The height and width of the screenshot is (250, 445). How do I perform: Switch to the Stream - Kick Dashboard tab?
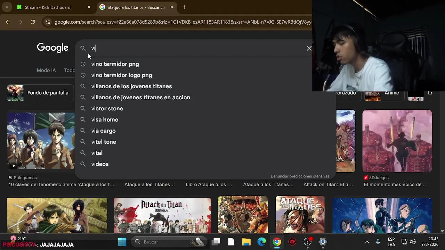tap(54, 7)
